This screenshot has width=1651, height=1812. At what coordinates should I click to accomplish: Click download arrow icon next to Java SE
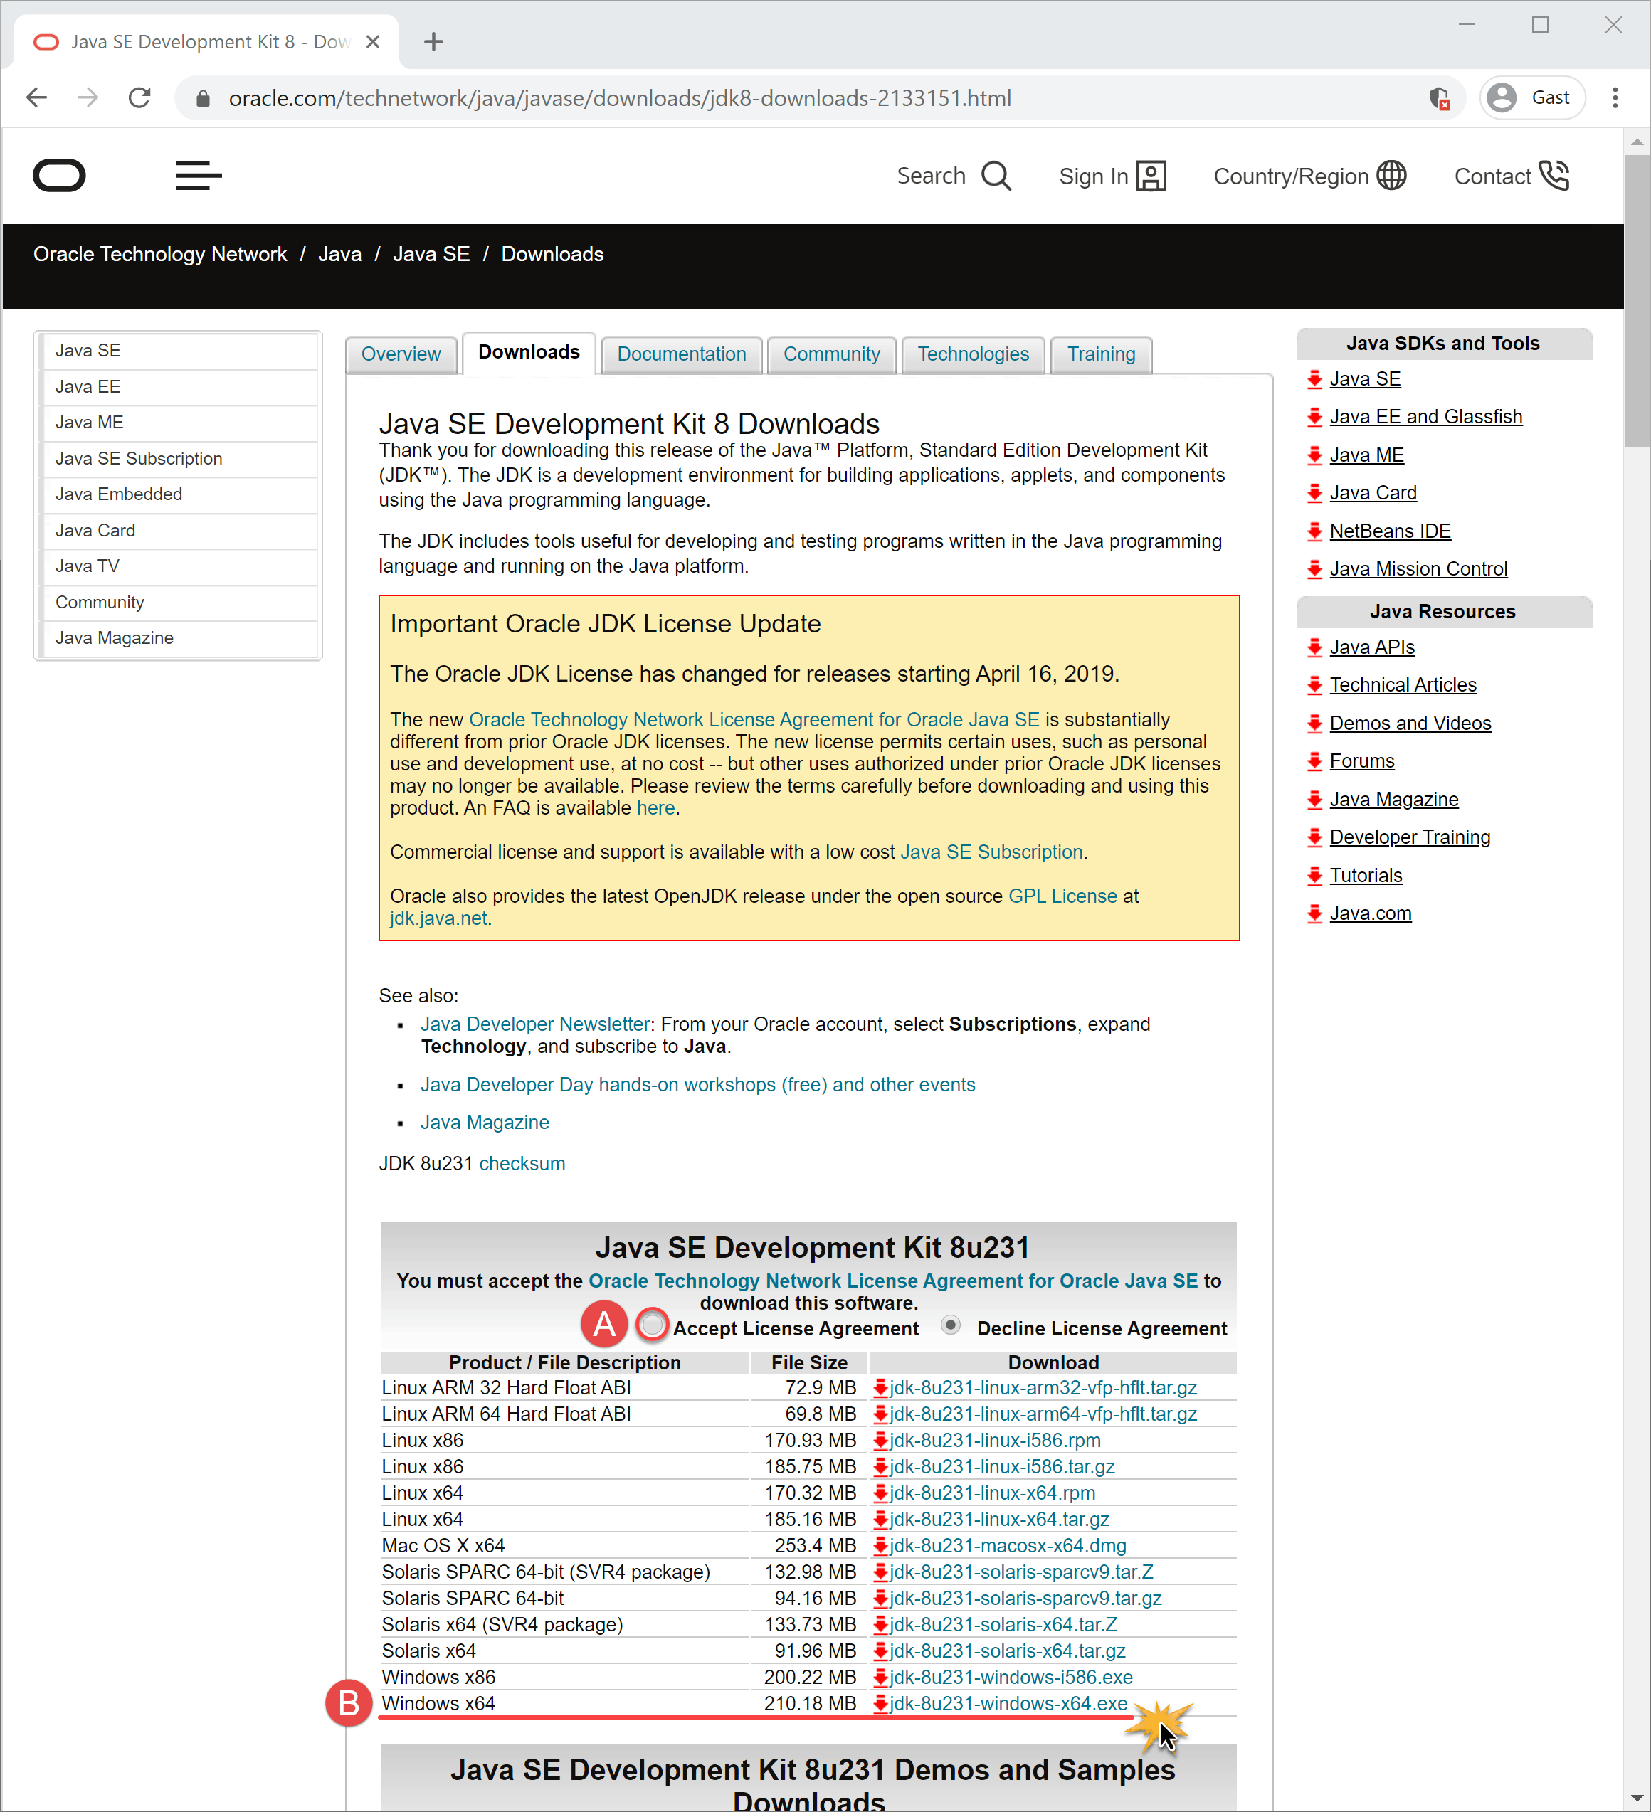coord(1314,379)
